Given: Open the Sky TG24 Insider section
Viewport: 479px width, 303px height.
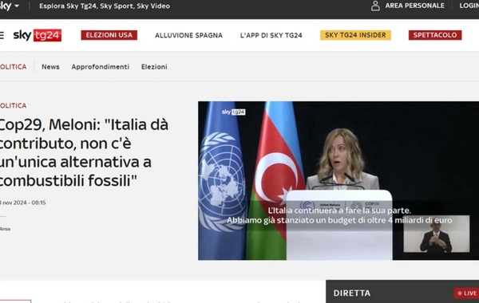Looking at the screenshot, I should [355, 35].
